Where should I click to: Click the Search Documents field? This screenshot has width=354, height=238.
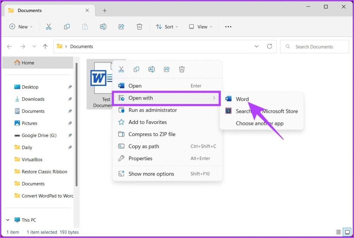[x=315, y=47]
